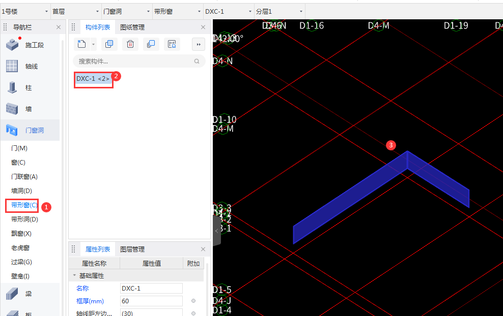Click drag handle of 属性列表 panel
The width and height of the screenshot is (503, 316).
tap(73, 249)
